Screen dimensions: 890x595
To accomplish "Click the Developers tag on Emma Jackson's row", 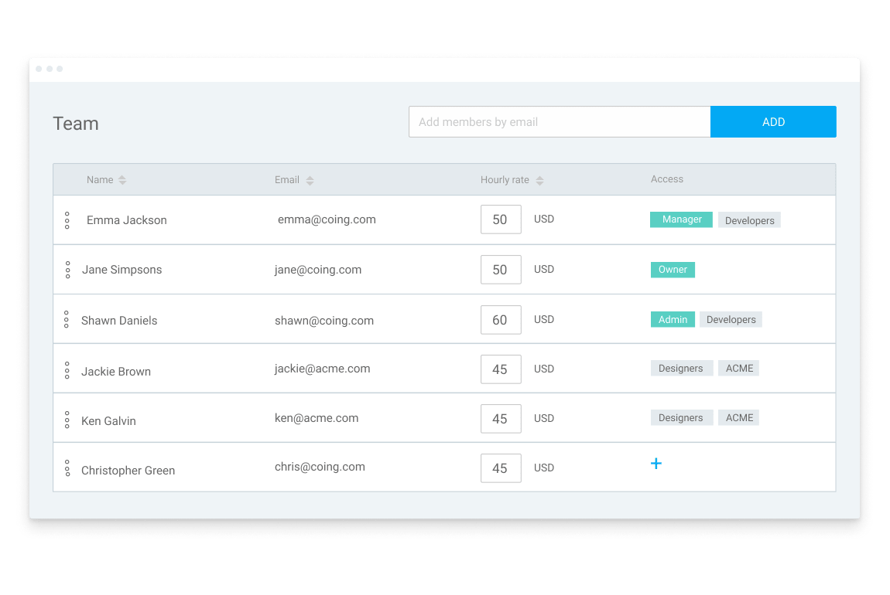I will click(748, 220).
